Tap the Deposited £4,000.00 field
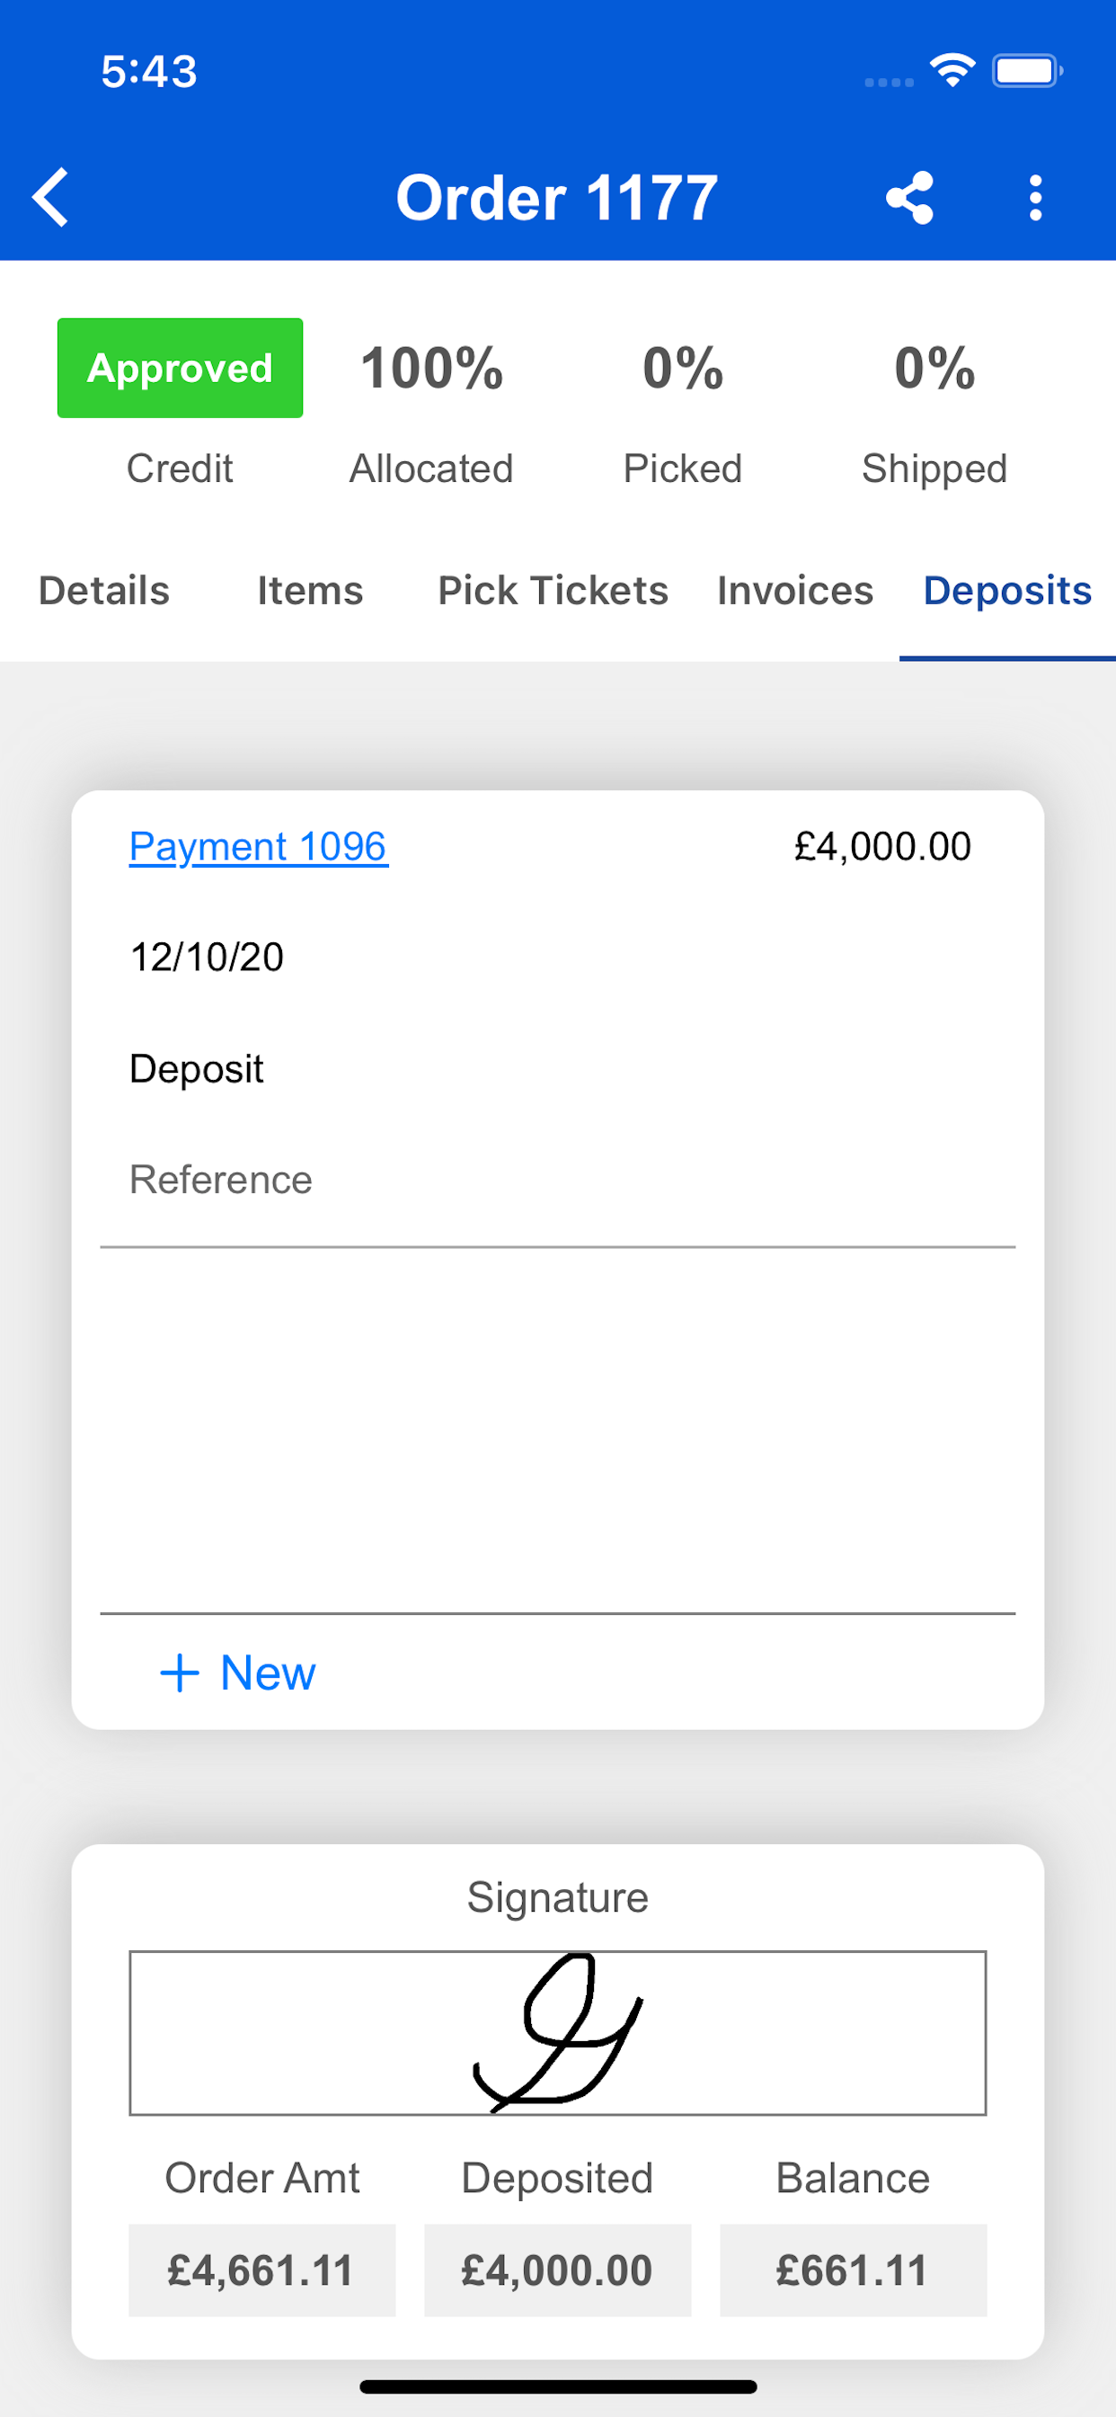 click(x=558, y=2270)
